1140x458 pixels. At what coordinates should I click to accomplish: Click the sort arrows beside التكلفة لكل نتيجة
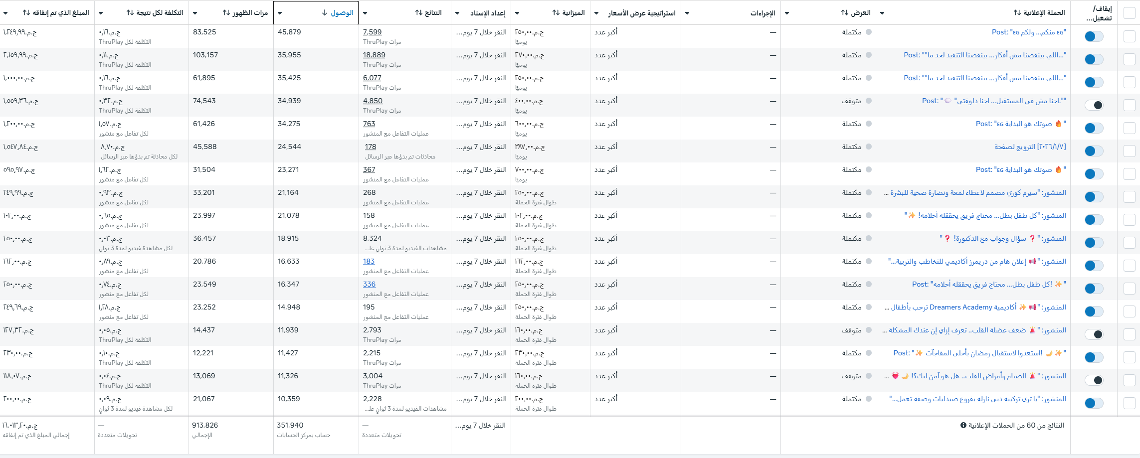tap(130, 12)
